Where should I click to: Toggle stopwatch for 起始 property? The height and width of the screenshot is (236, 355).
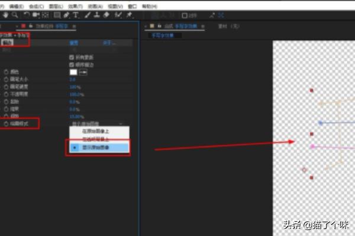point(6,101)
